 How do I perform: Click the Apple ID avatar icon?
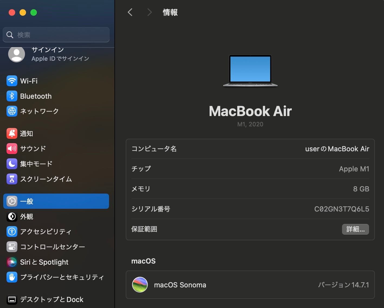pyautogui.click(x=17, y=54)
